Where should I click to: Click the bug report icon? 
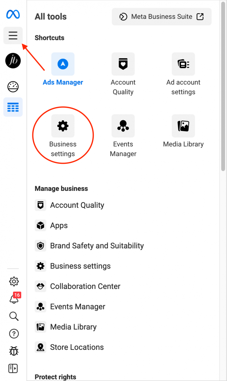(14, 351)
